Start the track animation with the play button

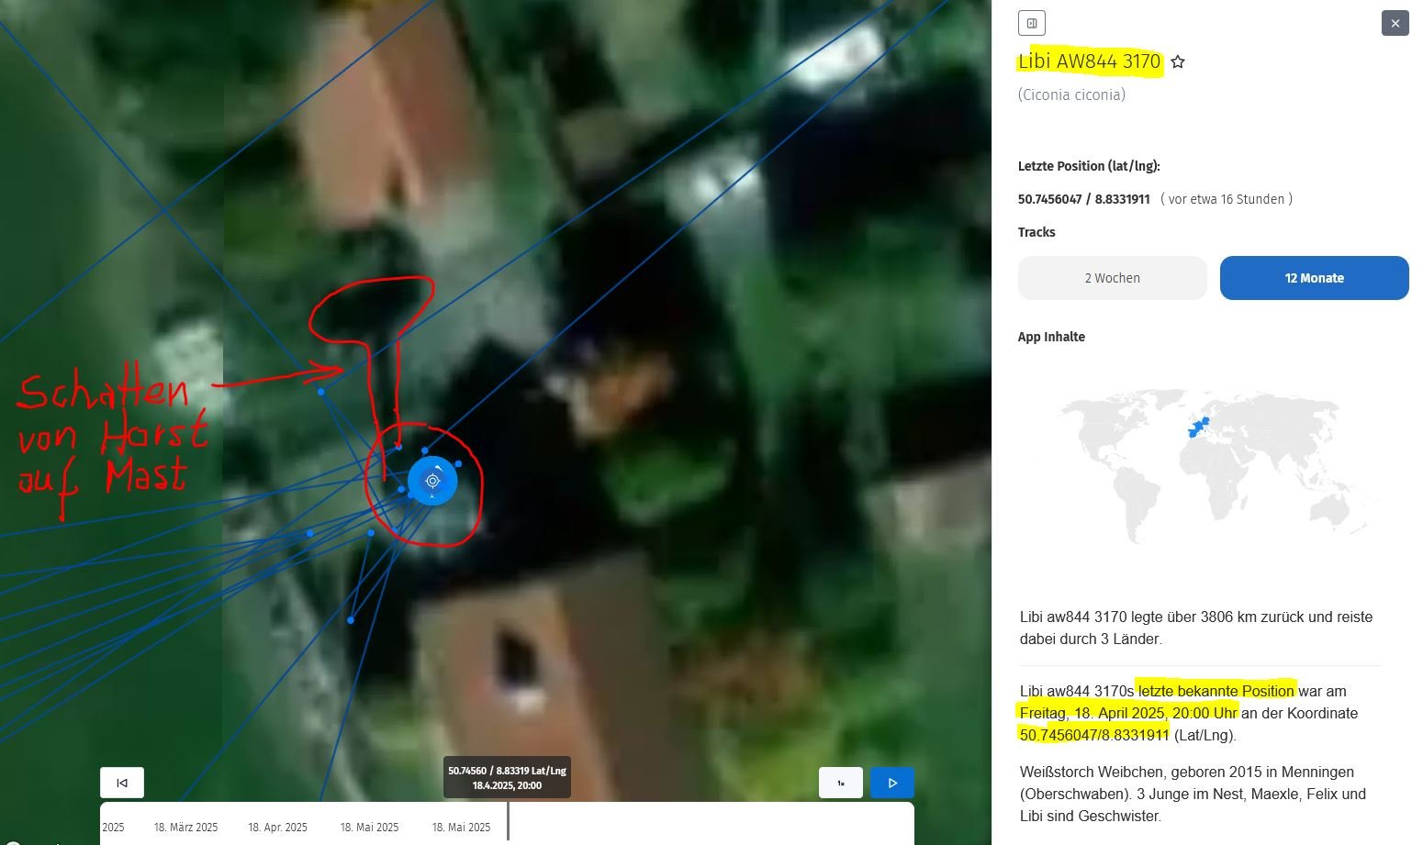[891, 783]
